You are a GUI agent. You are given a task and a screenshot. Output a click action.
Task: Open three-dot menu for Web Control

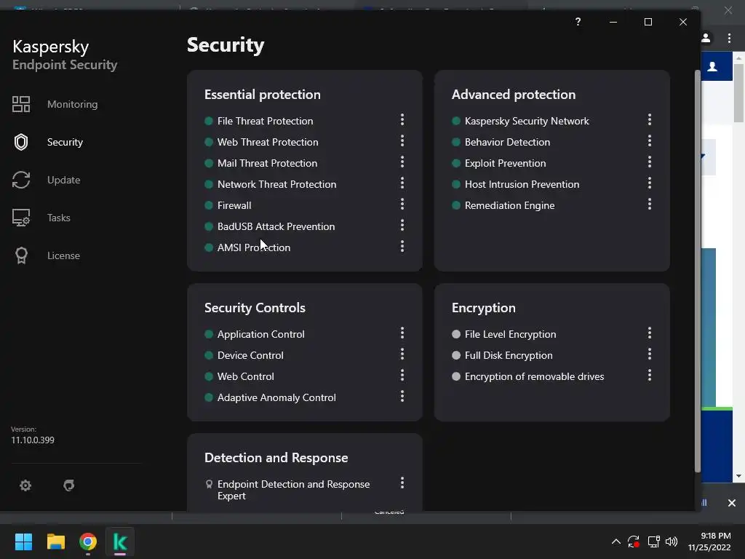[x=402, y=375]
